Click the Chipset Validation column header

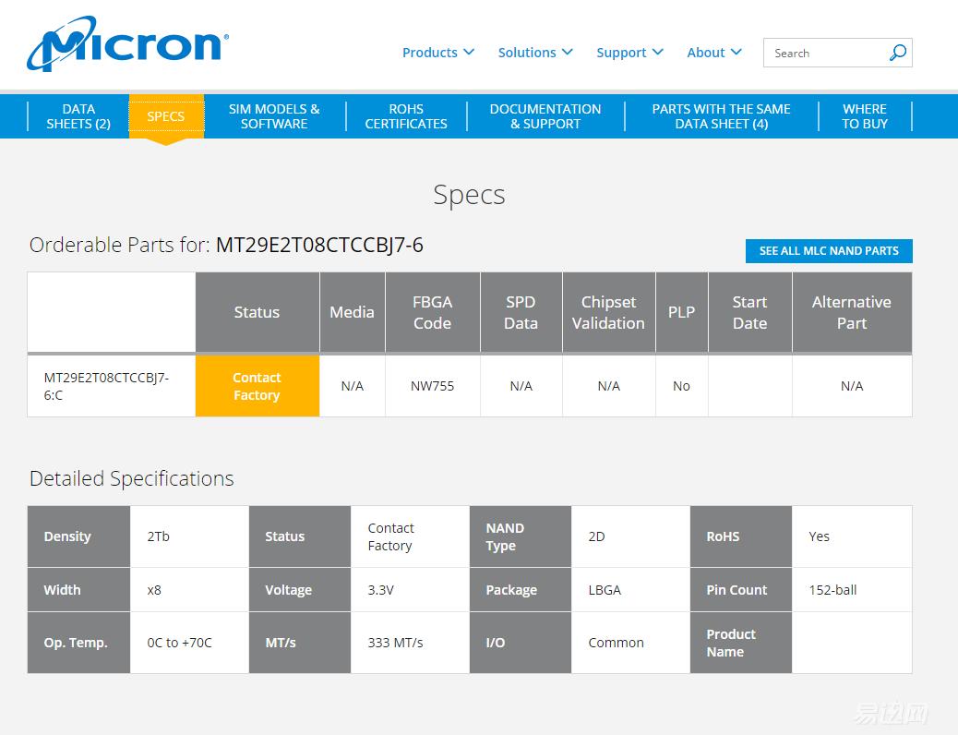tap(608, 312)
